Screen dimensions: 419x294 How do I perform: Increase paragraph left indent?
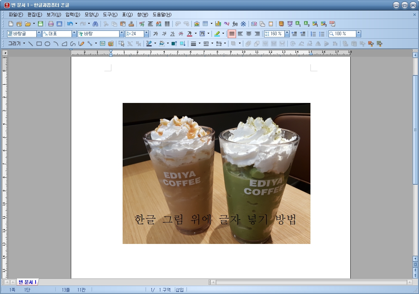[x=302, y=34]
